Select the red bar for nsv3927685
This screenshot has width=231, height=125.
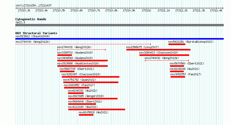tap(93, 99)
